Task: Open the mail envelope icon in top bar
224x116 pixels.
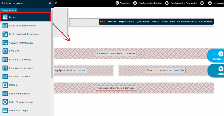Action: pos(202,3)
